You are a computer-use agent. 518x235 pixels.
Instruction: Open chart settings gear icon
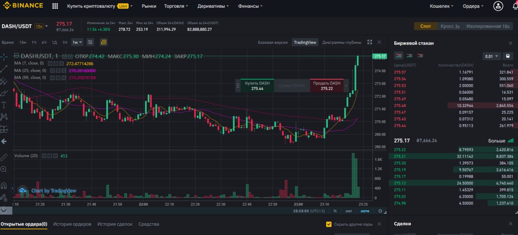click(x=380, y=211)
